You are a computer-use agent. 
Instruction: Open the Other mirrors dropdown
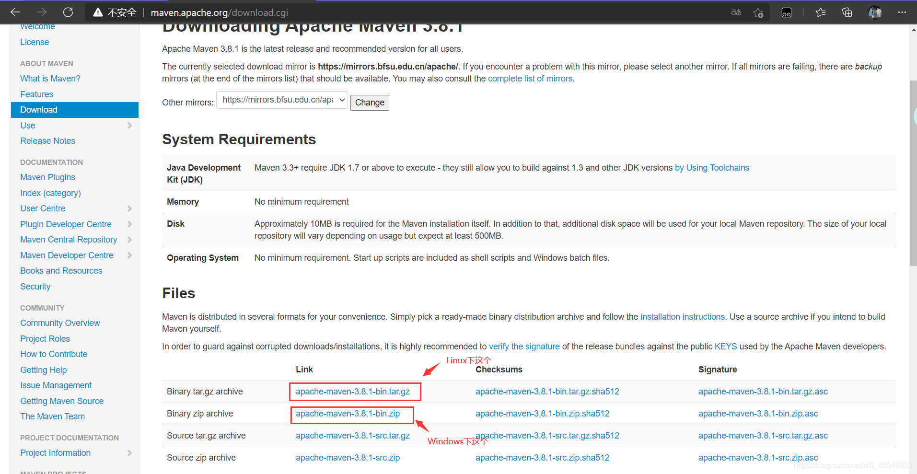tap(282, 100)
